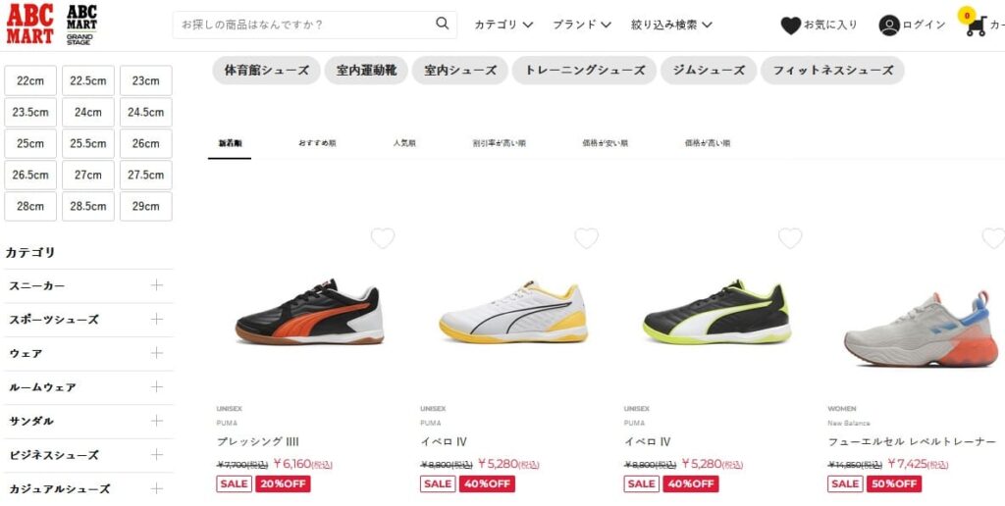The height and width of the screenshot is (506, 1005).
Task: Choose the 23.5cm size box
Action: point(30,112)
